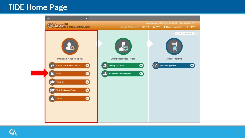This screenshot has width=245, height=138.
Task: Expand the Rosters menu chevron
Action: (x=87, y=99)
